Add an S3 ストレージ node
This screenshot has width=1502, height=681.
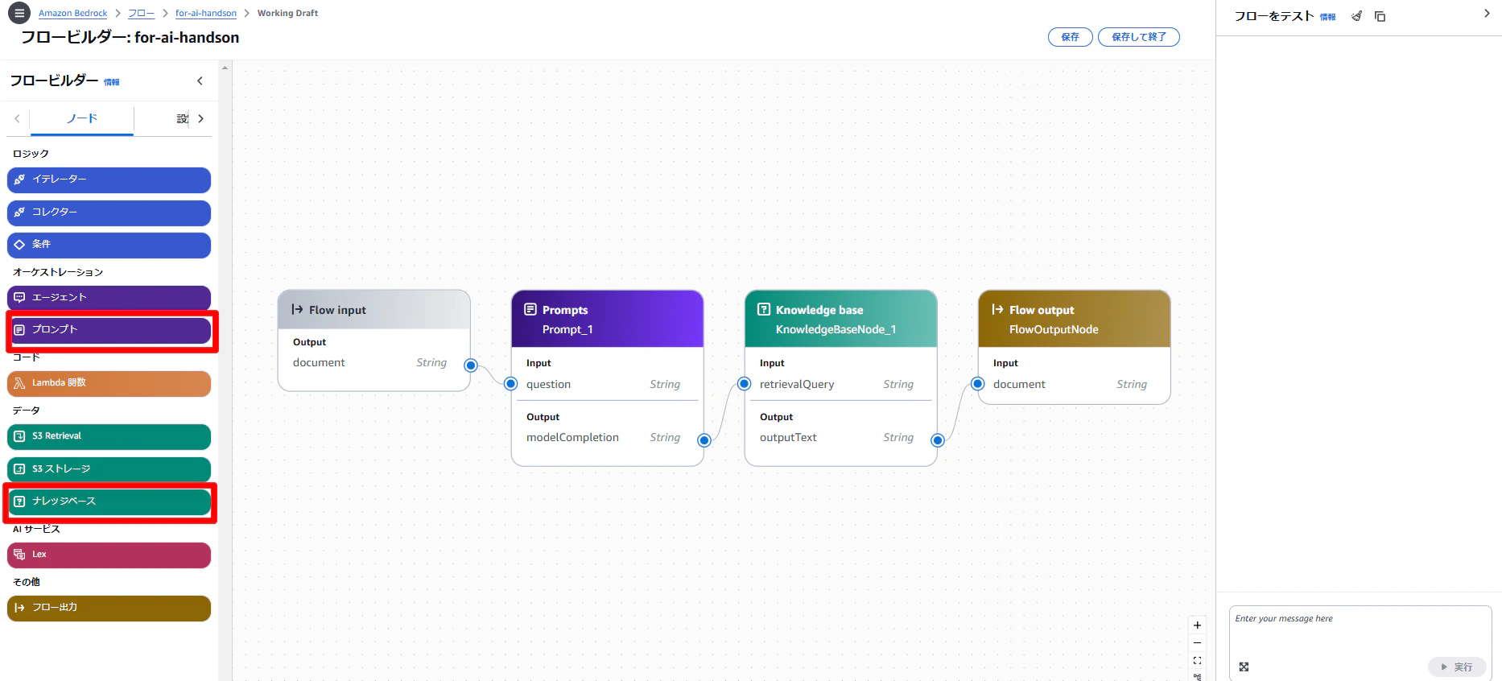pos(109,469)
